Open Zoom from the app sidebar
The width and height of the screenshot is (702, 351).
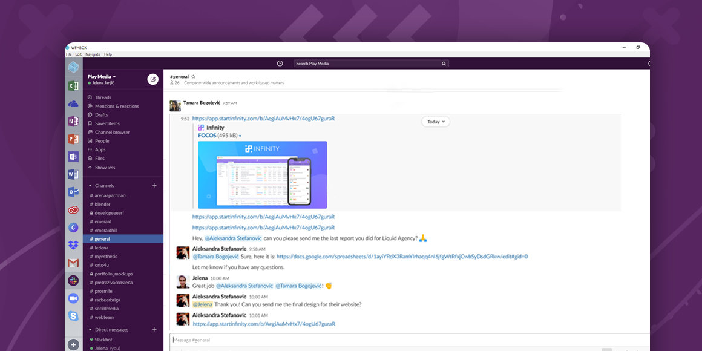pyautogui.click(x=73, y=298)
